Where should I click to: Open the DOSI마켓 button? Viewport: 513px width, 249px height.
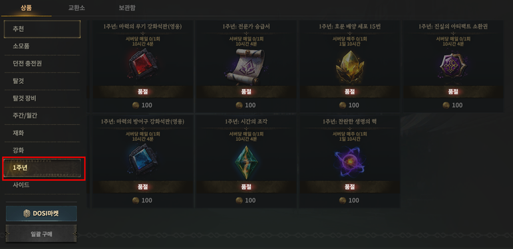coord(41,213)
